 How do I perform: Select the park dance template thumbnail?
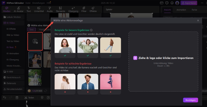35,77
